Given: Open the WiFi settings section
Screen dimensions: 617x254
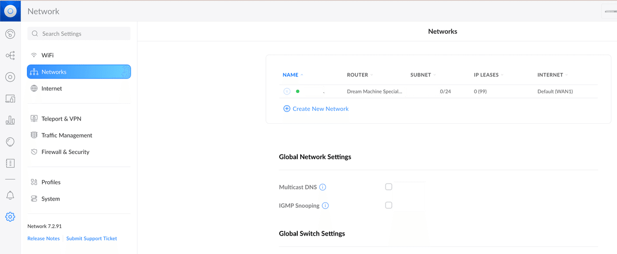Looking at the screenshot, I should coord(47,55).
